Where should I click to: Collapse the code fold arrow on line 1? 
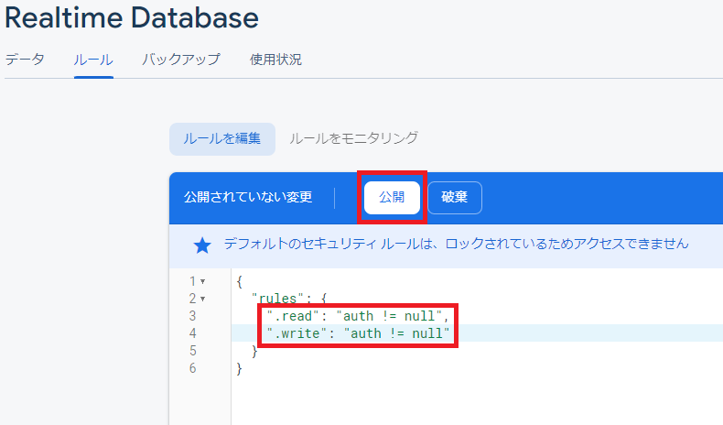[203, 281]
